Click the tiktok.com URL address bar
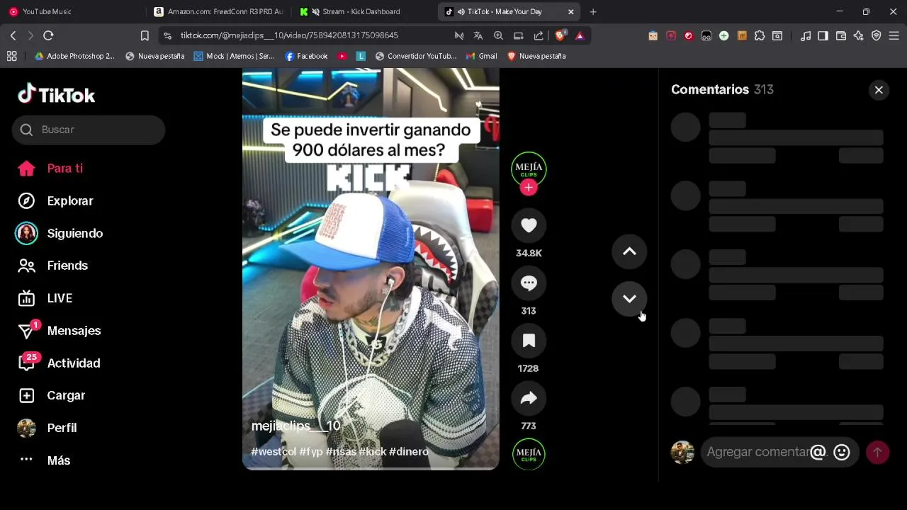 [x=289, y=35]
